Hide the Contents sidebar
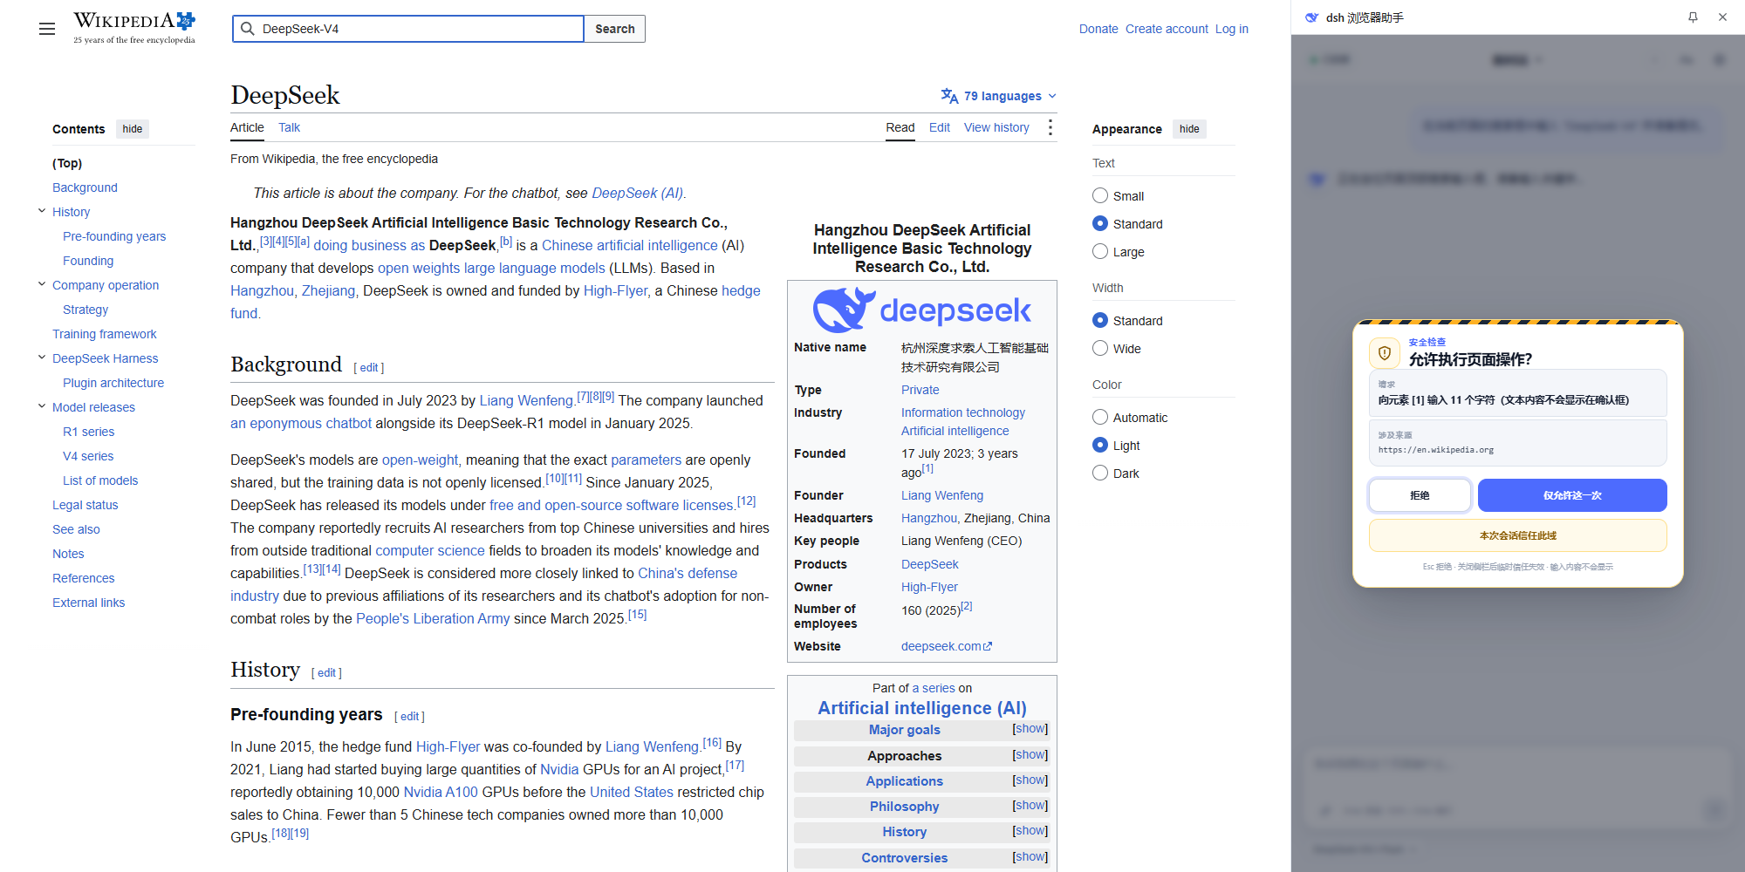The image size is (1745, 872). [133, 129]
